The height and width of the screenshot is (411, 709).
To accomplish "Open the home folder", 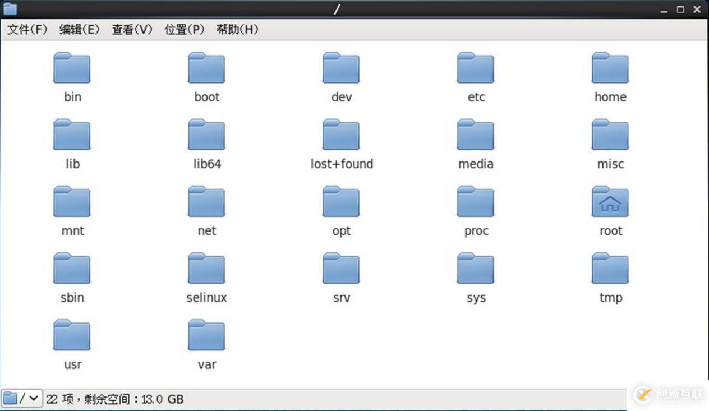I will [x=610, y=67].
